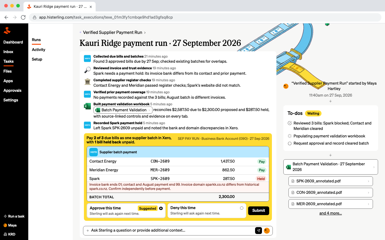
Task: Open Batch Payment Validation · 27 September 2026 card
Action: pyautogui.click(x=331, y=167)
